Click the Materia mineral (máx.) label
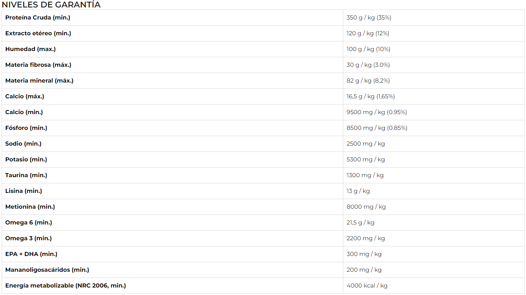The image size is (526, 295). tap(39, 80)
